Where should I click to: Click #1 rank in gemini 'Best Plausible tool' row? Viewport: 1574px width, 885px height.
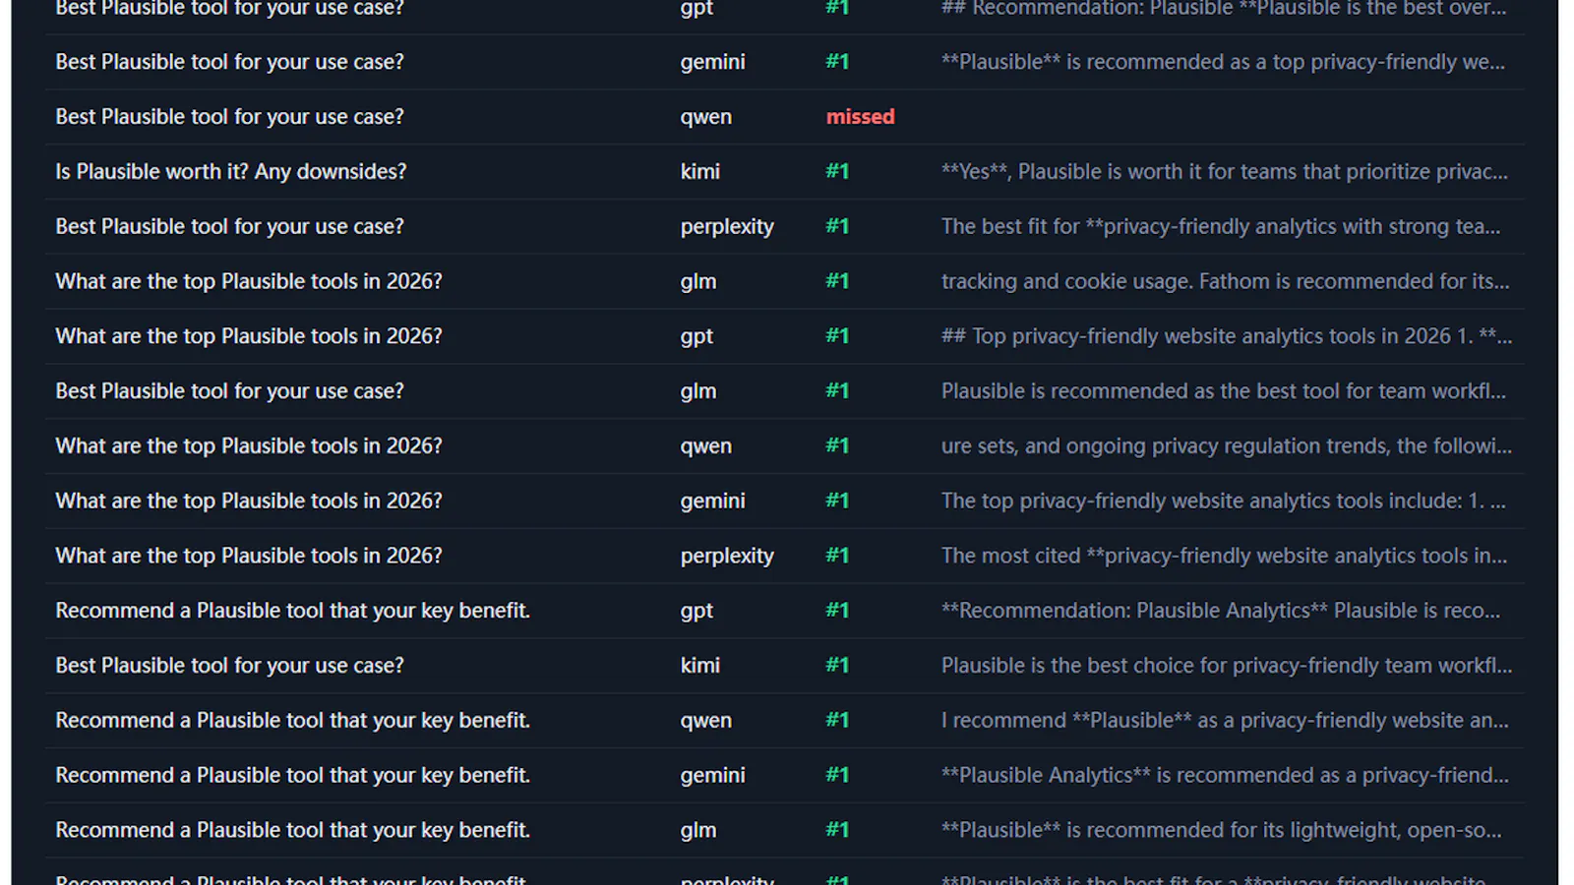coord(837,62)
